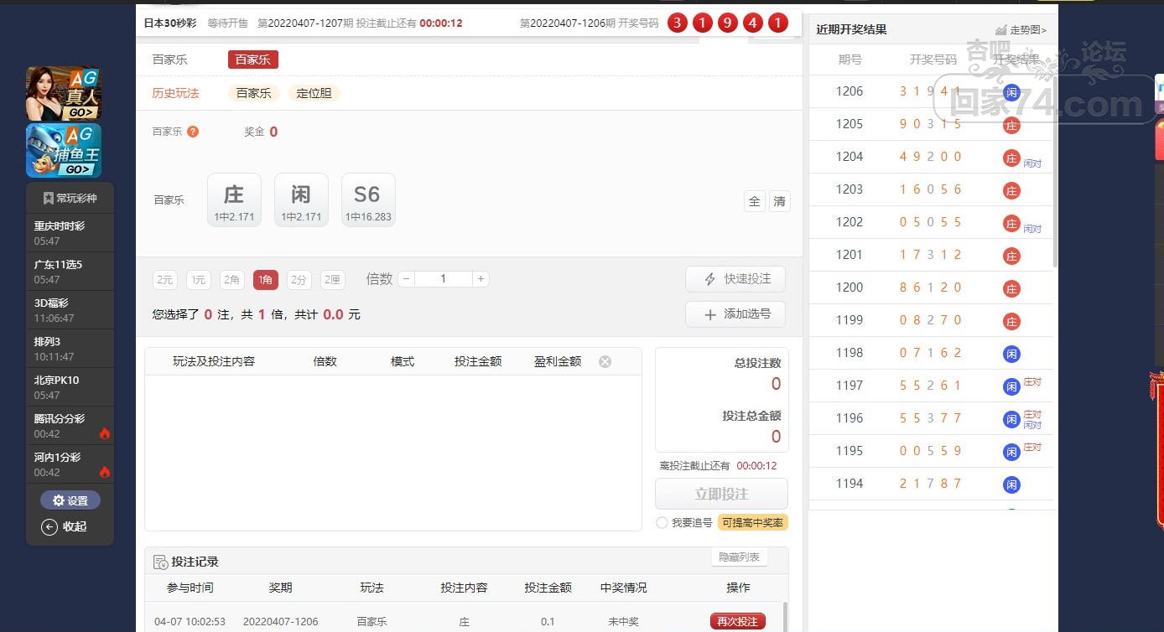Viewport: 1164px width, 632px height.
Task: Increase 倍数 with plus button
Action: pyautogui.click(x=481, y=279)
